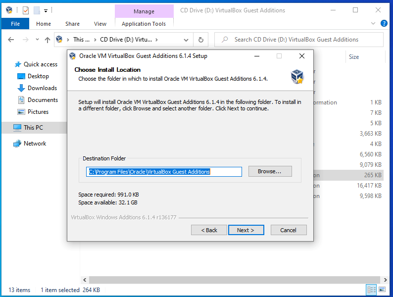This screenshot has height=297, width=393.
Task: Click the 265 KB selected file row
Action: coord(348,175)
